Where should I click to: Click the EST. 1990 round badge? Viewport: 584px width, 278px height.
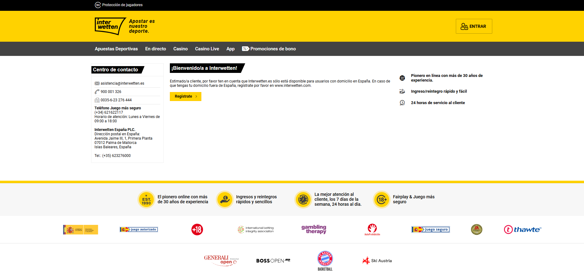tap(146, 200)
